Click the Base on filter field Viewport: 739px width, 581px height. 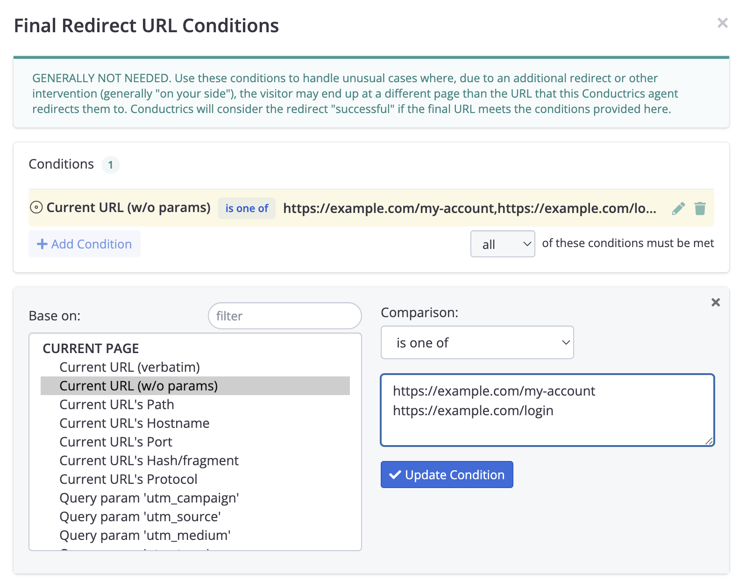284,316
